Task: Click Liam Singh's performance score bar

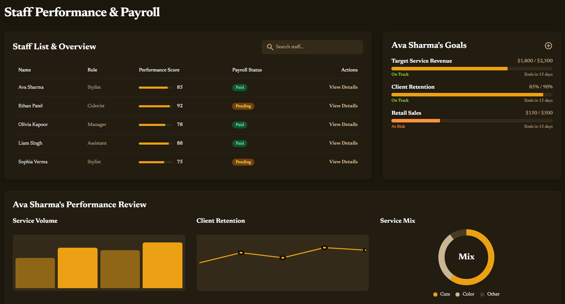Action: [x=155, y=144]
